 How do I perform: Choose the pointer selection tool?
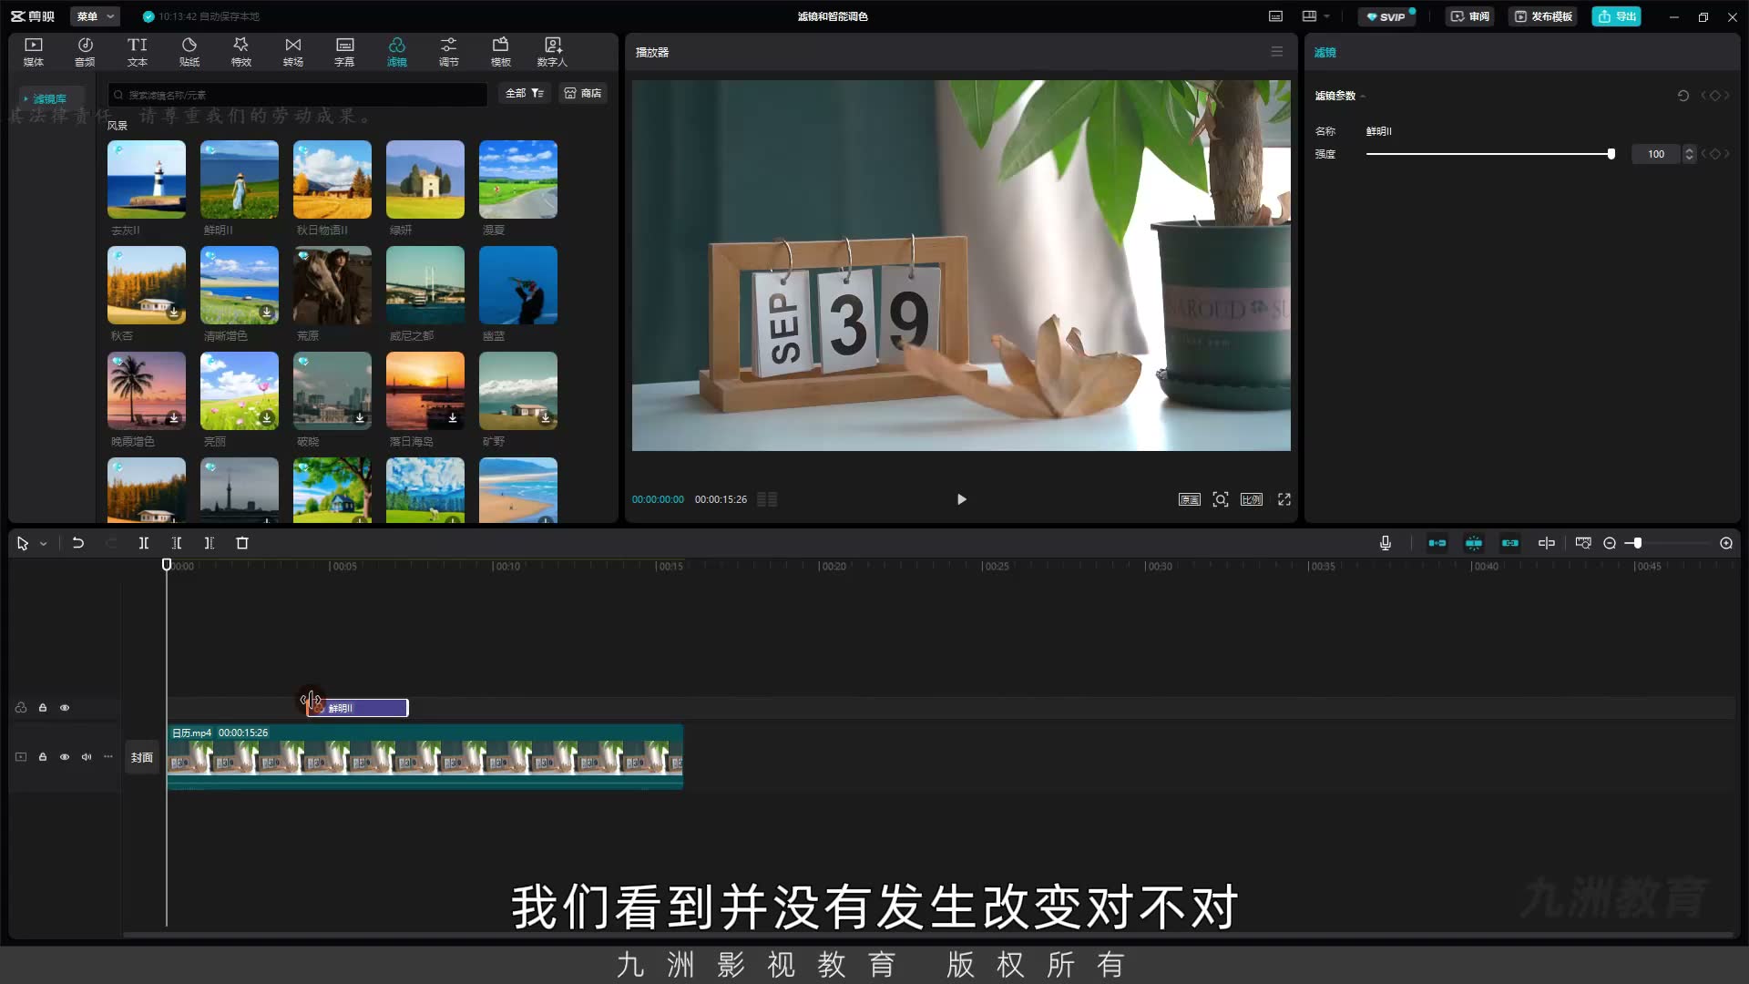[23, 543]
